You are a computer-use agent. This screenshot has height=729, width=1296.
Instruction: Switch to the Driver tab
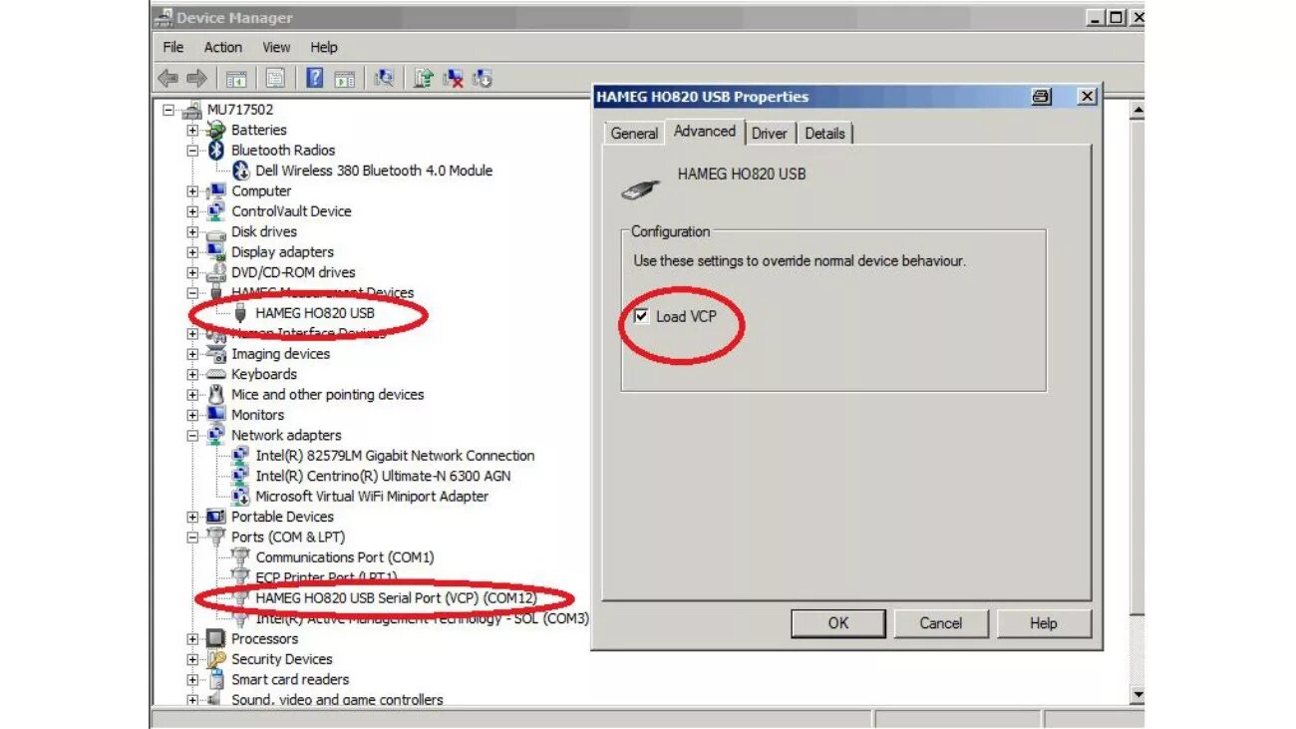tap(770, 134)
